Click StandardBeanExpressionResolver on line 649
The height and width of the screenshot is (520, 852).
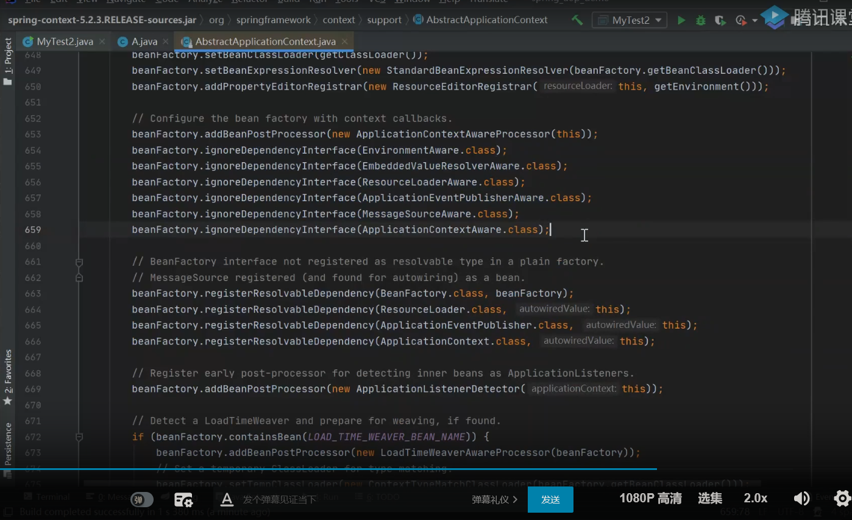pos(477,71)
